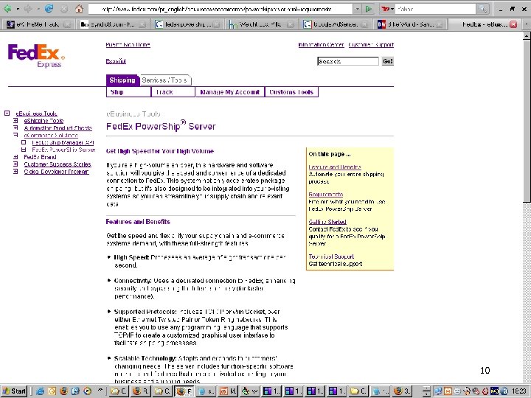531x398 pixels.
Task: Open the Back button history dropdown arrow
Action: pos(18,9)
